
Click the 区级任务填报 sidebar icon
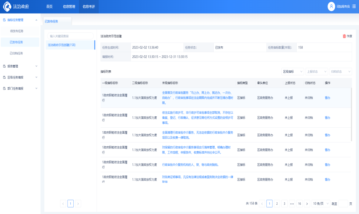pos(4,77)
